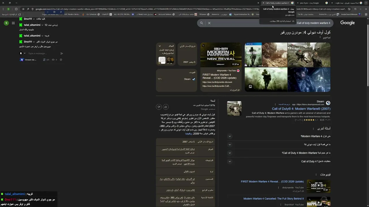The height and width of the screenshot is (207, 369).
Task: Close the Call of duty modern warfare 4 tab
Action: 263,3
